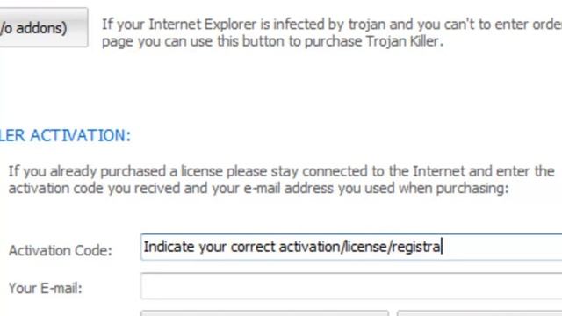Click the word registra ending the typed code

point(416,247)
